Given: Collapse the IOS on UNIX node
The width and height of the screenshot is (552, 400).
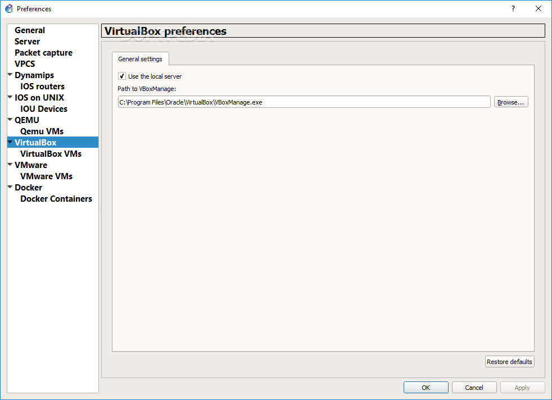Looking at the screenshot, I should click(x=10, y=97).
